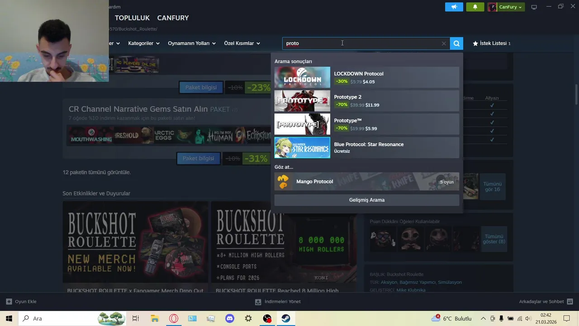The width and height of the screenshot is (579, 326).
Task: Clear the search field with the X
Action: pos(444,43)
